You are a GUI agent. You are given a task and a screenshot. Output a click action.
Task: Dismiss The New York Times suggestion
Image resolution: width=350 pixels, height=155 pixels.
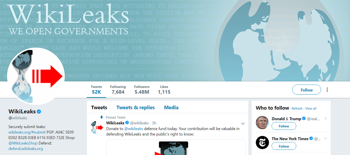(x=325, y=138)
